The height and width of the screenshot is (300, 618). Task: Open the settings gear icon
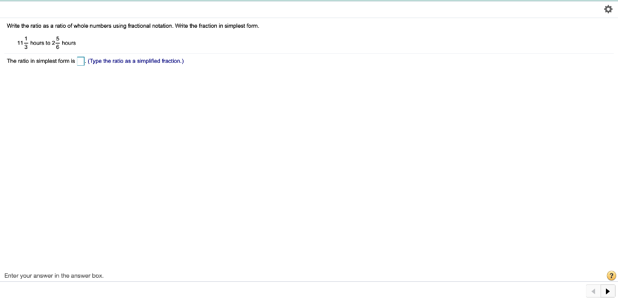[x=608, y=10]
